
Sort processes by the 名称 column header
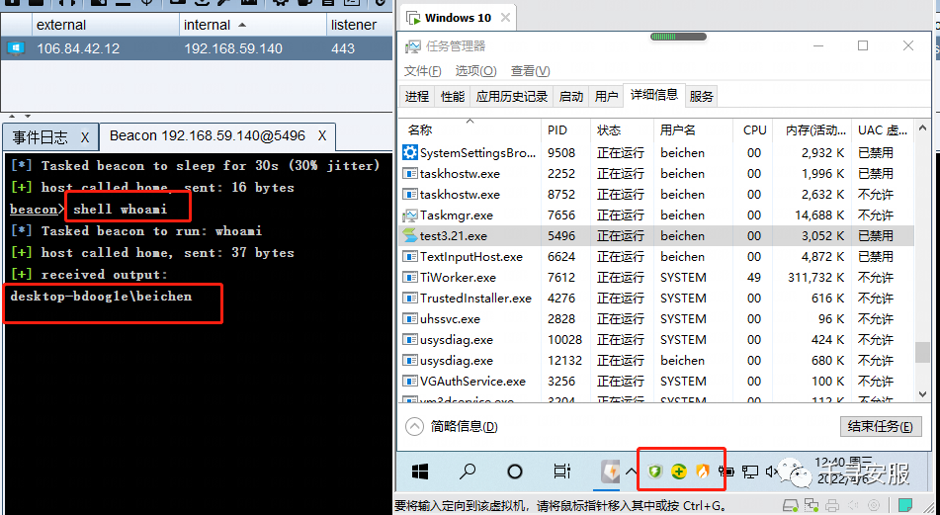[470, 130]
